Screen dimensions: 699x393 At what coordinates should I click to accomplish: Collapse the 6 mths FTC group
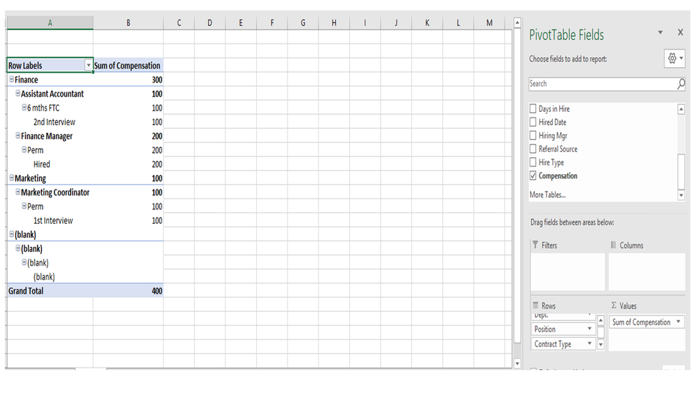[x=24, y=108]
